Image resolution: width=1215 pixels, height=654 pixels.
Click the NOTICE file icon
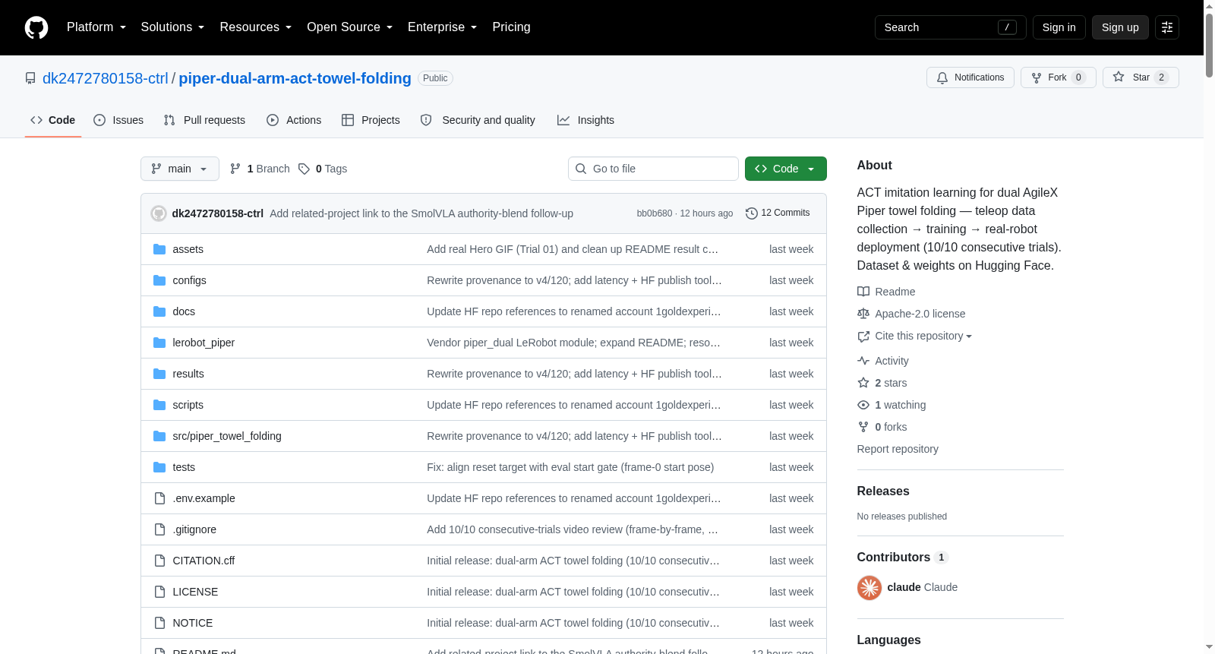159,623
